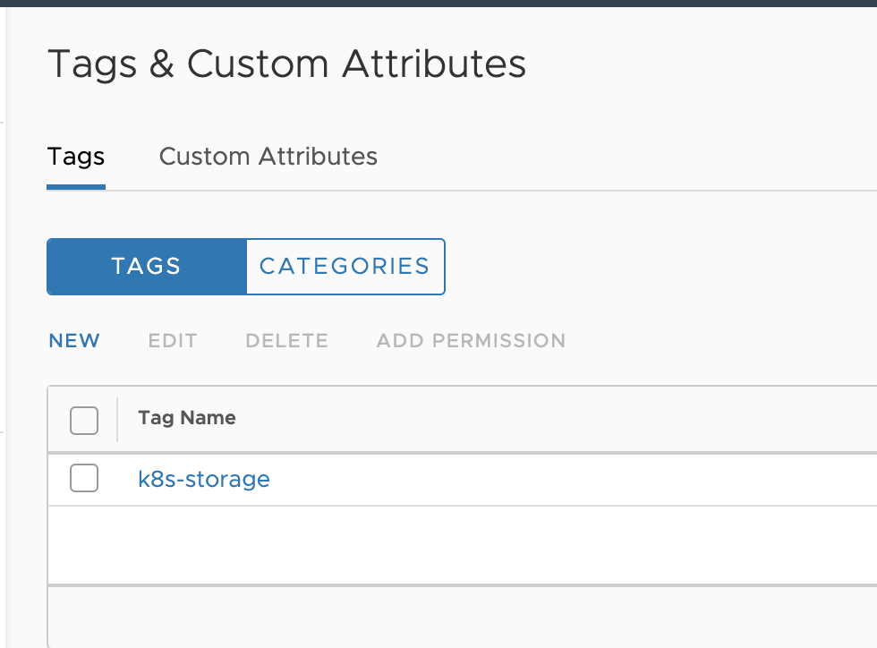Switch to the CATEGORIES view
Image resolution: width=877 pixels, height=648 pixels.
[x=345, y=266]
